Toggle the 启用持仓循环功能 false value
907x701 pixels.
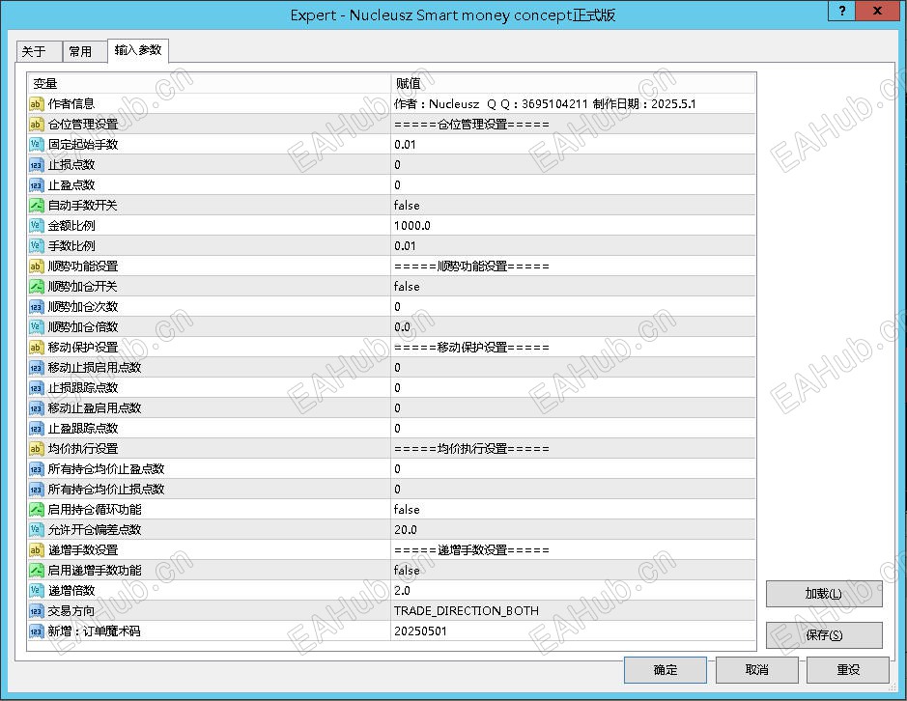pos(573,510)
